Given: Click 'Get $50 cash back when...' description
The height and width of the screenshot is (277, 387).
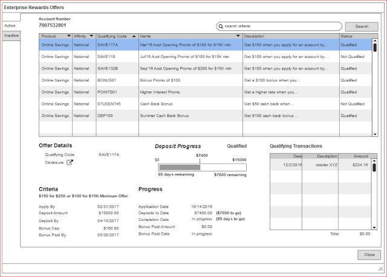Looking at the screenshot, I should pyautogui.click(x=268, y=104).
